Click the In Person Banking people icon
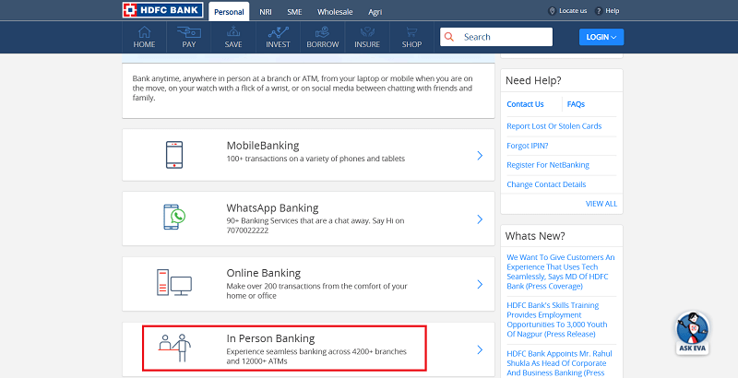738x378 pixels. [x=174, y=348]
